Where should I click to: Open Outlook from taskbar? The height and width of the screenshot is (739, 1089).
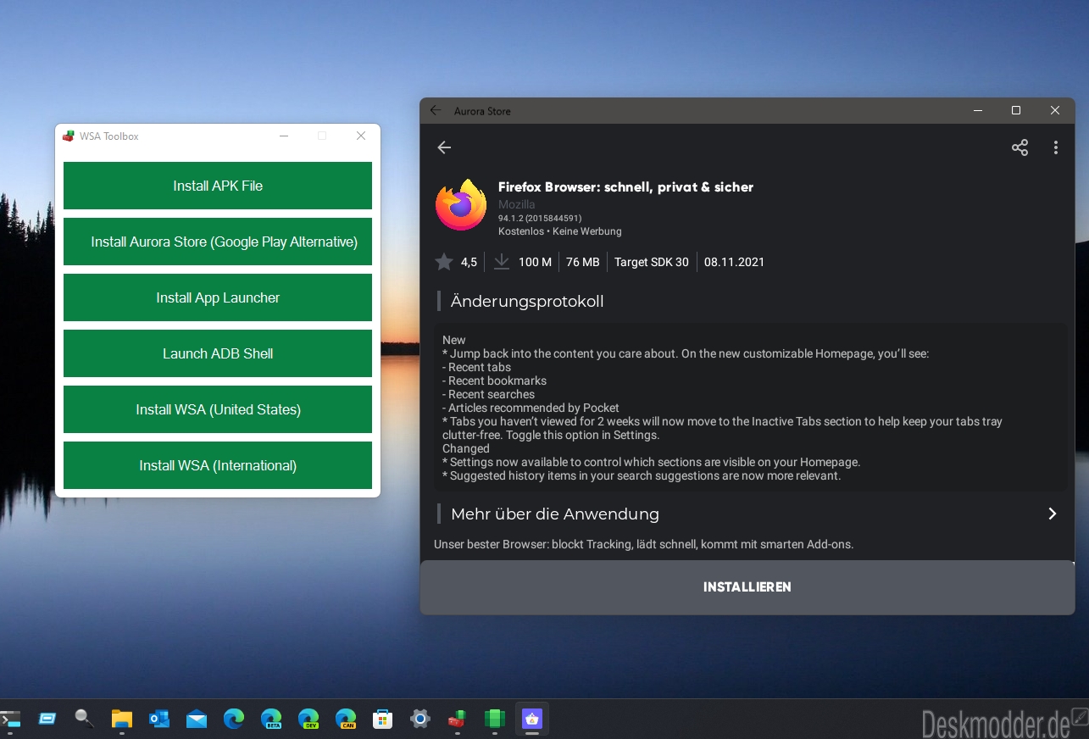[159, 720]
